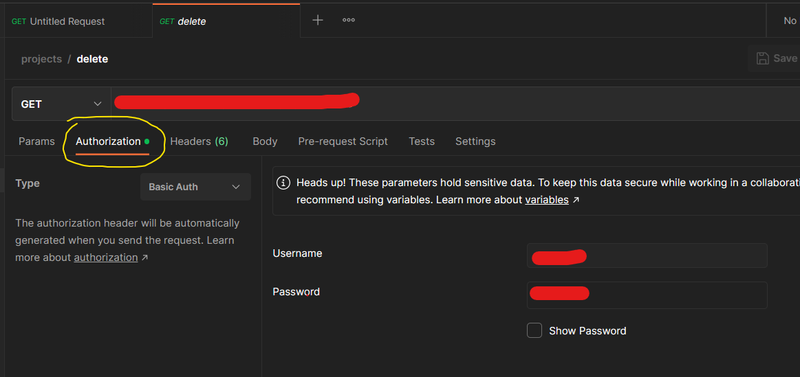This screenshot has height=377, width=800.
Task: Enable the Show Password checkbox
Action: click(x=534, y=330)
